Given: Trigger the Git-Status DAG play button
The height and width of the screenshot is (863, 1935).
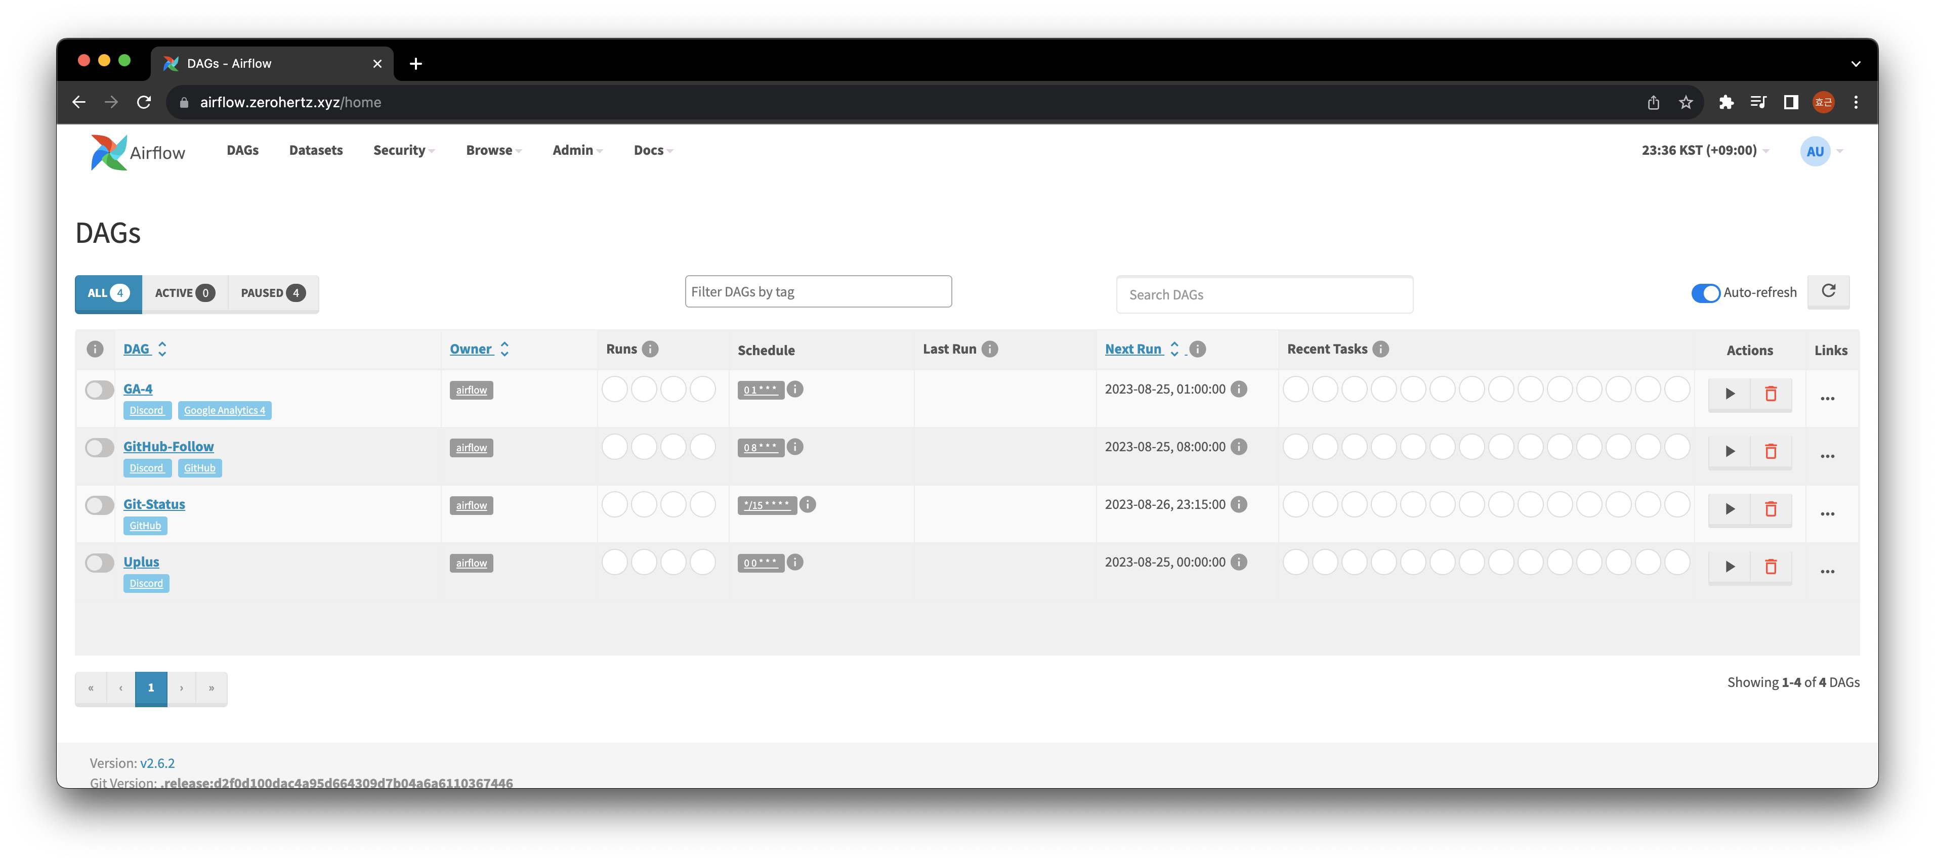Looking at the screenshot, I should [x=1729, y=509].
